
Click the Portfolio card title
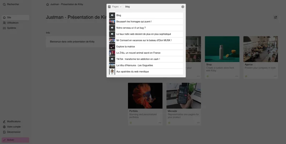[133, 111]
